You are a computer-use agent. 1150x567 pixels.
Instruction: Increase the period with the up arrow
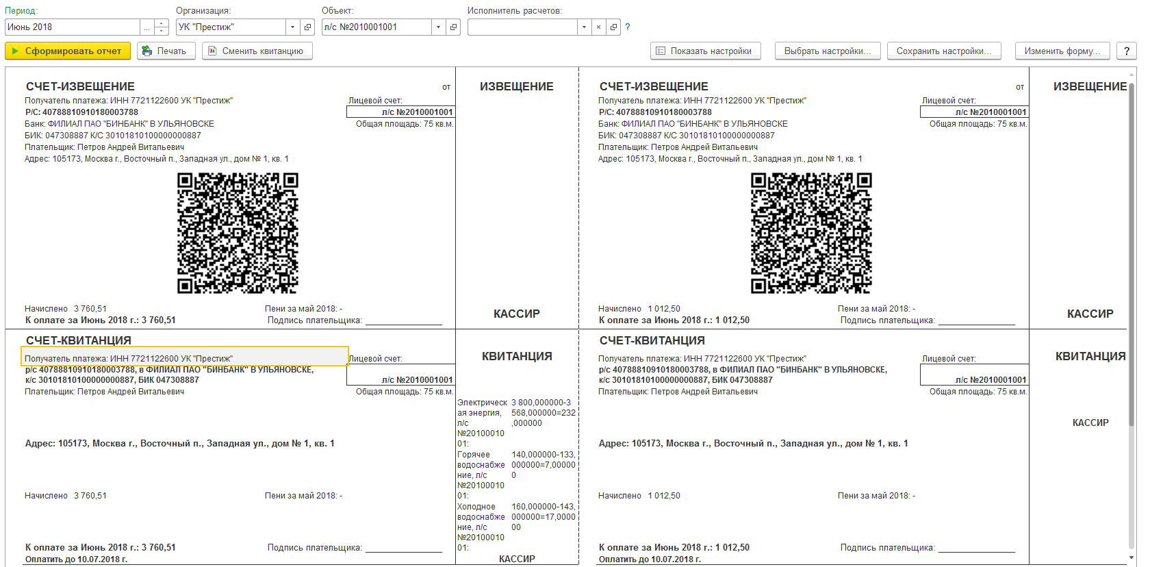click(162, 23)
